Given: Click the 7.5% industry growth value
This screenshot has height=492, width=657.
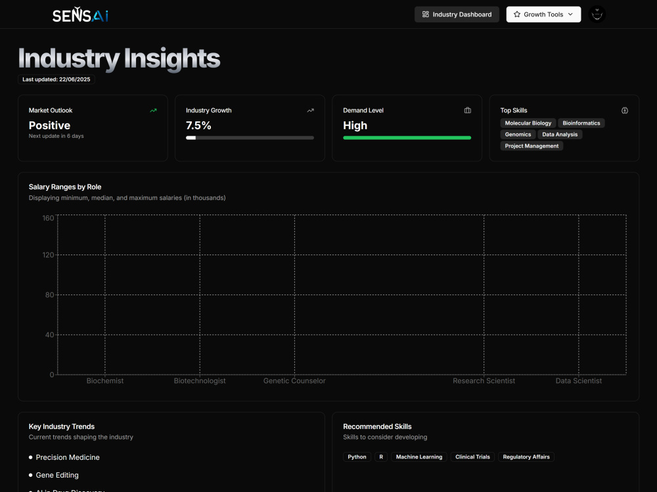Looking at the screenshot, I should (x=198, y=125).
